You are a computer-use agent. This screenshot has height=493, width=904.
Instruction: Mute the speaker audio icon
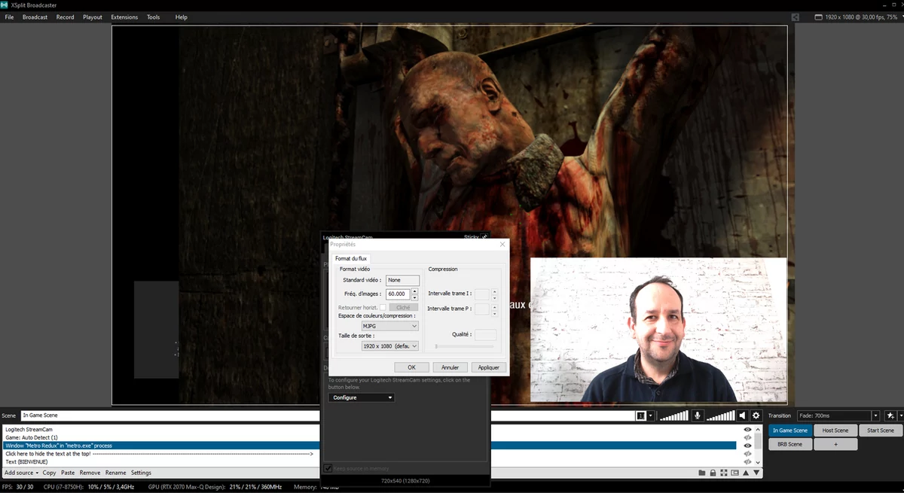coord(742,415)
